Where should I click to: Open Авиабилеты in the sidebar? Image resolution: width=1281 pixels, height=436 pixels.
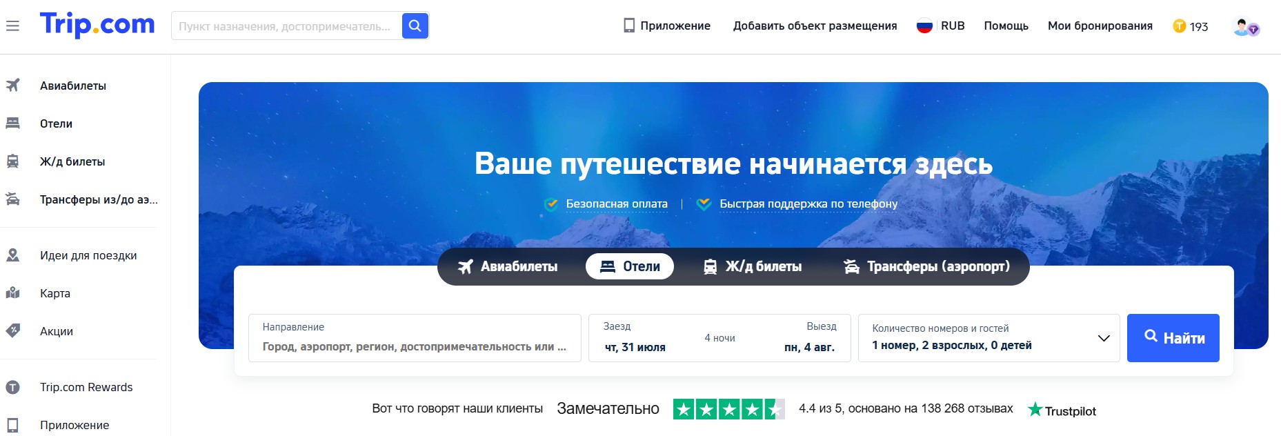click(73, 86)
